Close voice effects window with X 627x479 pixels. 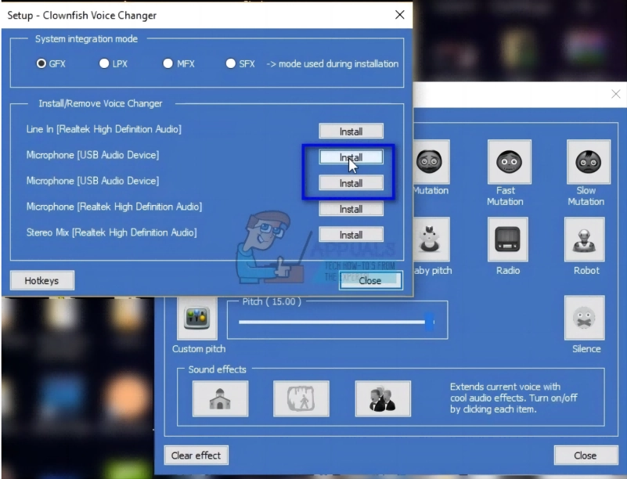pos(616,94)
